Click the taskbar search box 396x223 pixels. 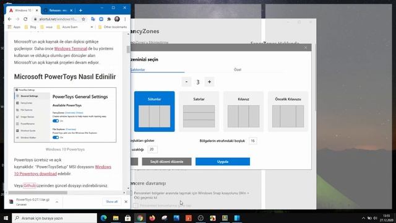tap(54, 218)
